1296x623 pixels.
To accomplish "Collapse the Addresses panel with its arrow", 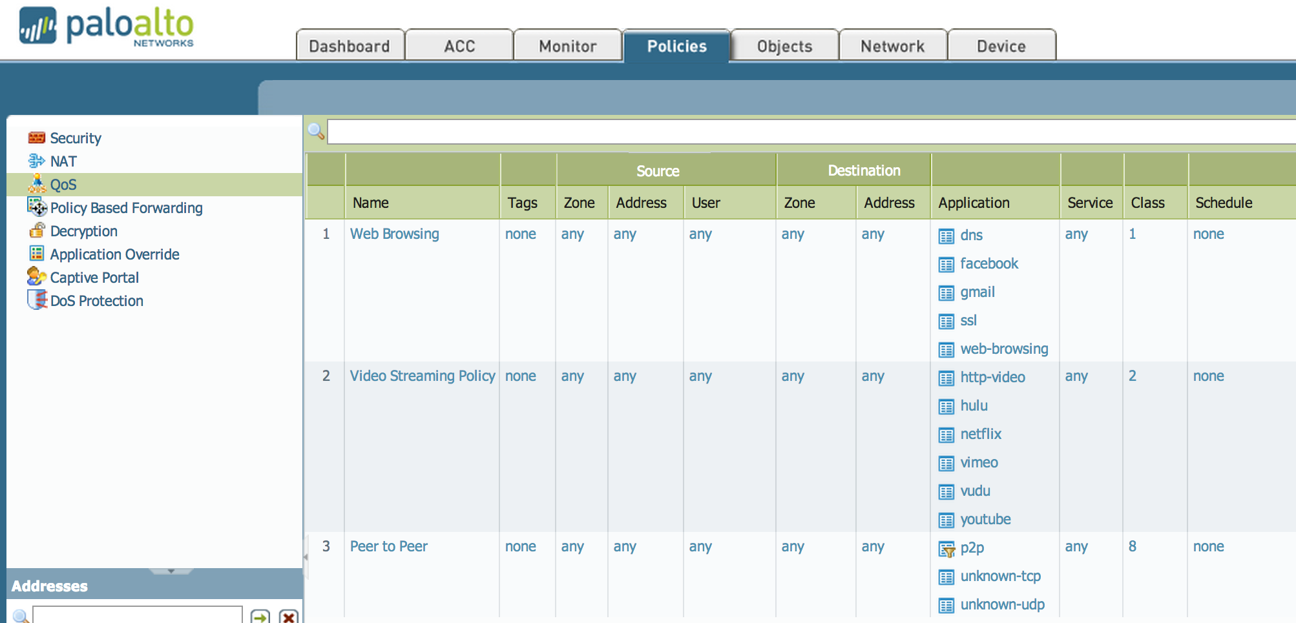I will click(x=171, y=571).
